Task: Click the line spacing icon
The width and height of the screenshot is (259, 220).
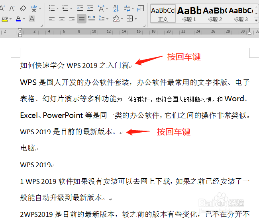Action: point(102,19)
